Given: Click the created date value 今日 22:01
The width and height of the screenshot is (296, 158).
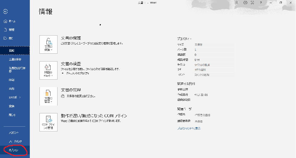Looking at the screenshot, I should click(201, 95).
